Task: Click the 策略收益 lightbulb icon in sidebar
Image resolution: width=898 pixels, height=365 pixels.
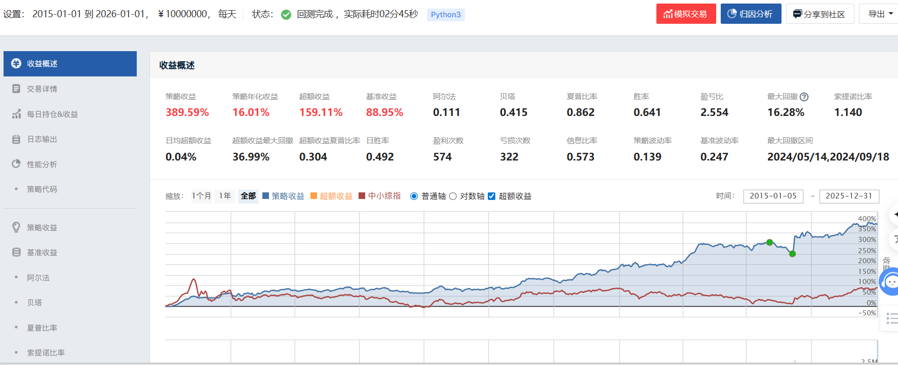Action: point(16,227)
